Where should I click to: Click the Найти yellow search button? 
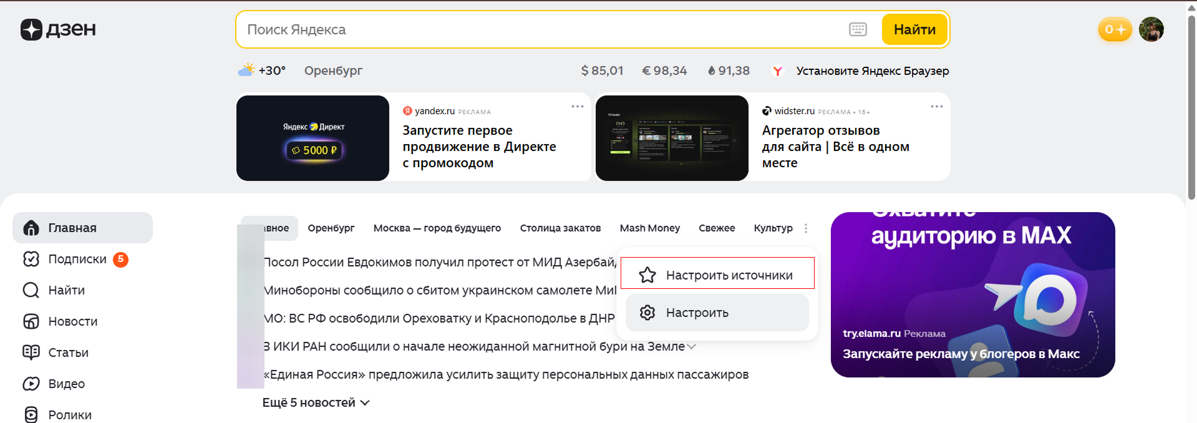914,29
